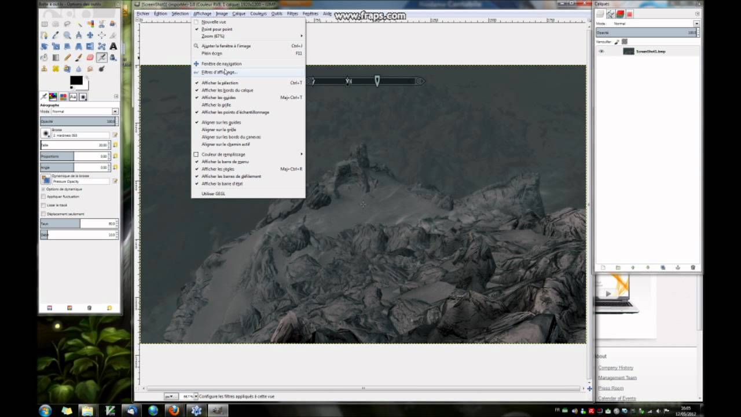
Task: Check Lisser le tracé checkbox
Action: [x=43, y=205]
